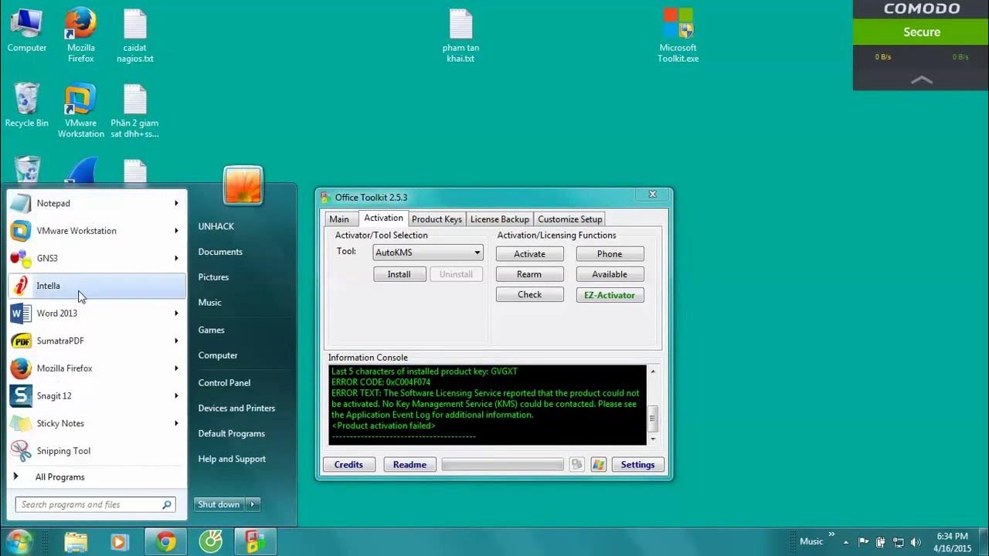Open the Computer desktop icon
Image resolution: width=989 pixels, height=556 pixels.
[26, 31]
